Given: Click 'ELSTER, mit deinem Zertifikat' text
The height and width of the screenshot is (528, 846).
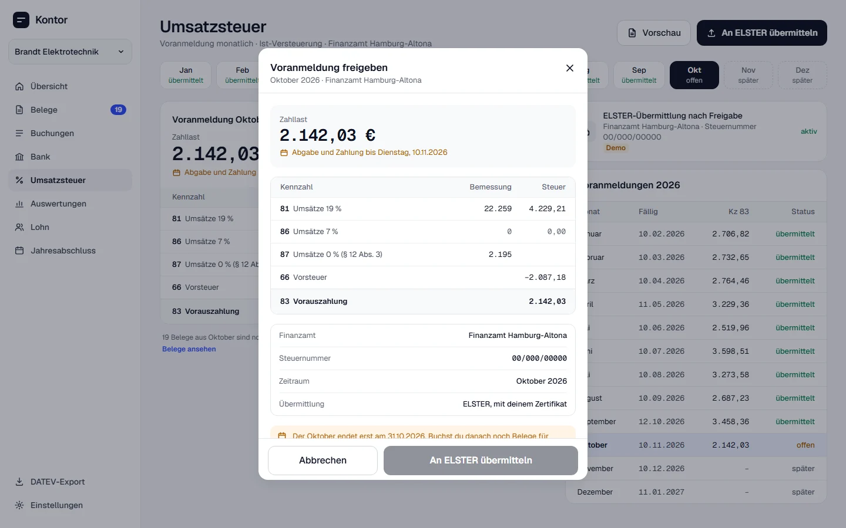Looking at the screenshot, I should [x=515, y=404].
